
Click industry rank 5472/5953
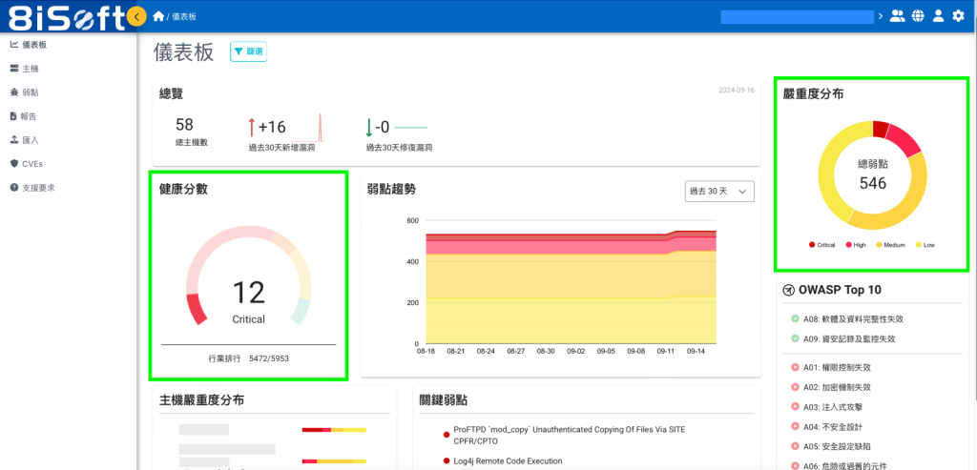click(268, 359)
